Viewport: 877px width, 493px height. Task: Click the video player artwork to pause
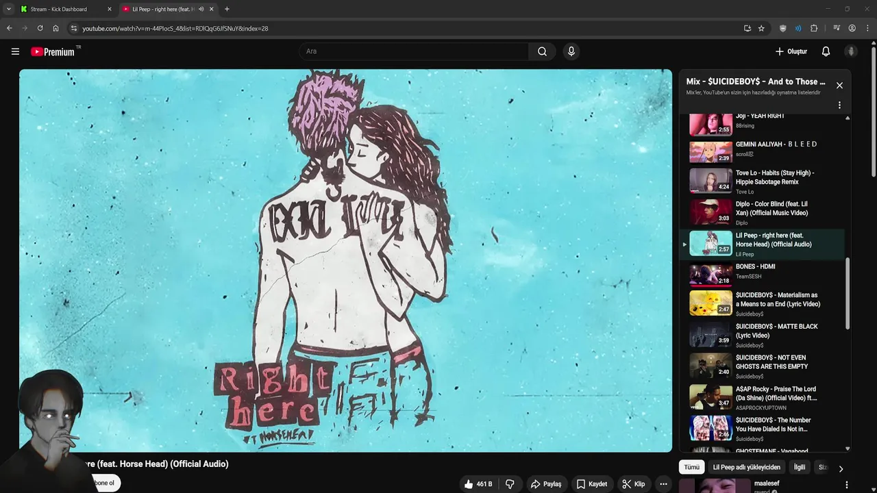pos(345,260)
